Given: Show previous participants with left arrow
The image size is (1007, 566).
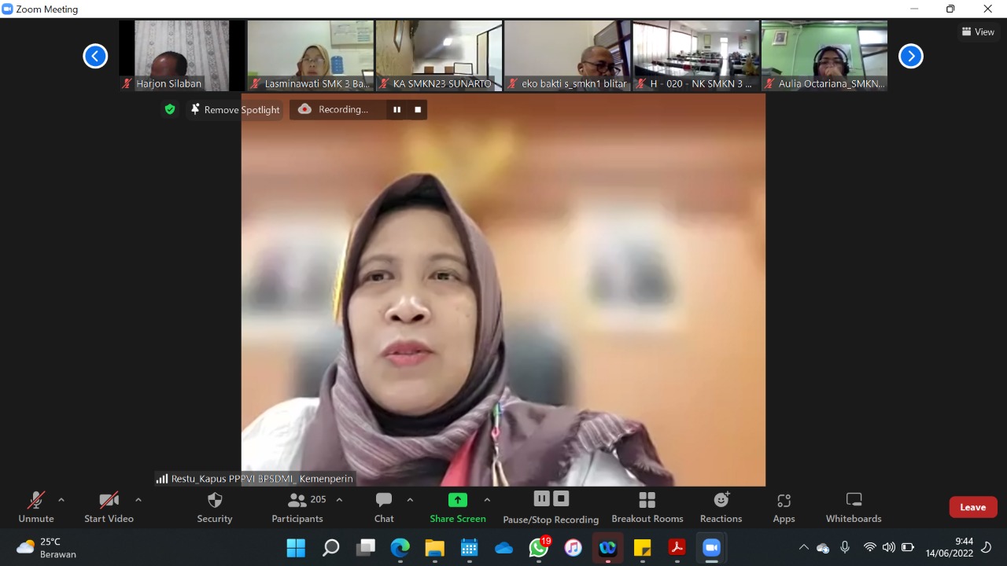Looking at the screenshot, I should (95, 56).
